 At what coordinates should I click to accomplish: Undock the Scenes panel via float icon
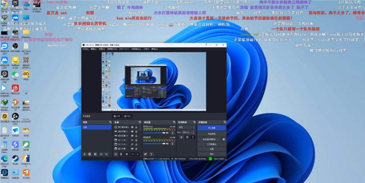pyautogui.click(x=110, y=122)
